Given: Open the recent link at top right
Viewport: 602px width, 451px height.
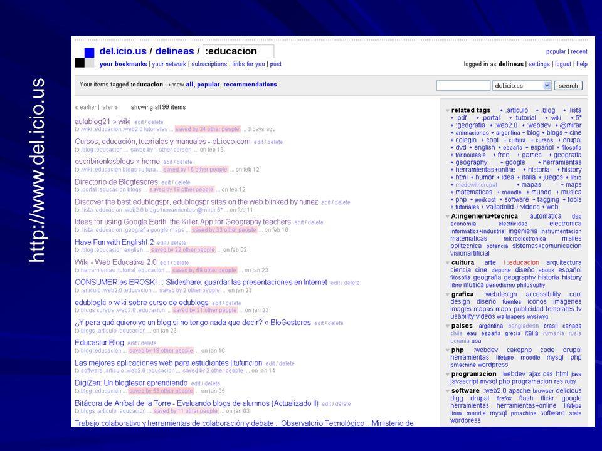Looking at the screenshot, I should click(x=579, y=51).
